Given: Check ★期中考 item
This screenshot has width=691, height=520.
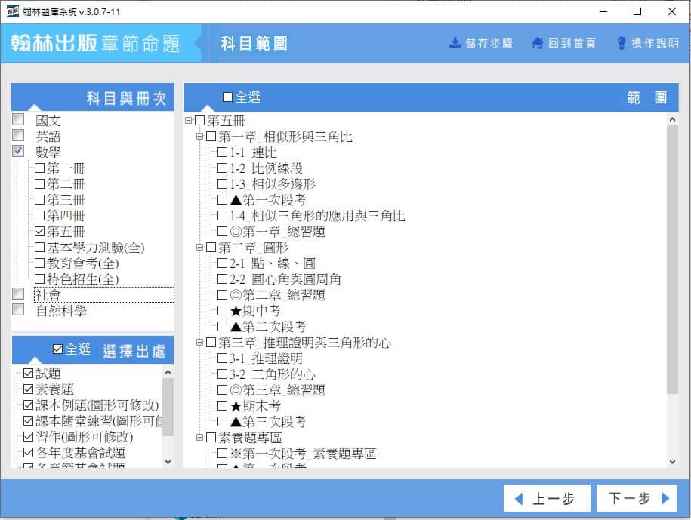Looking at the screenshot, I should pos(223,311).
